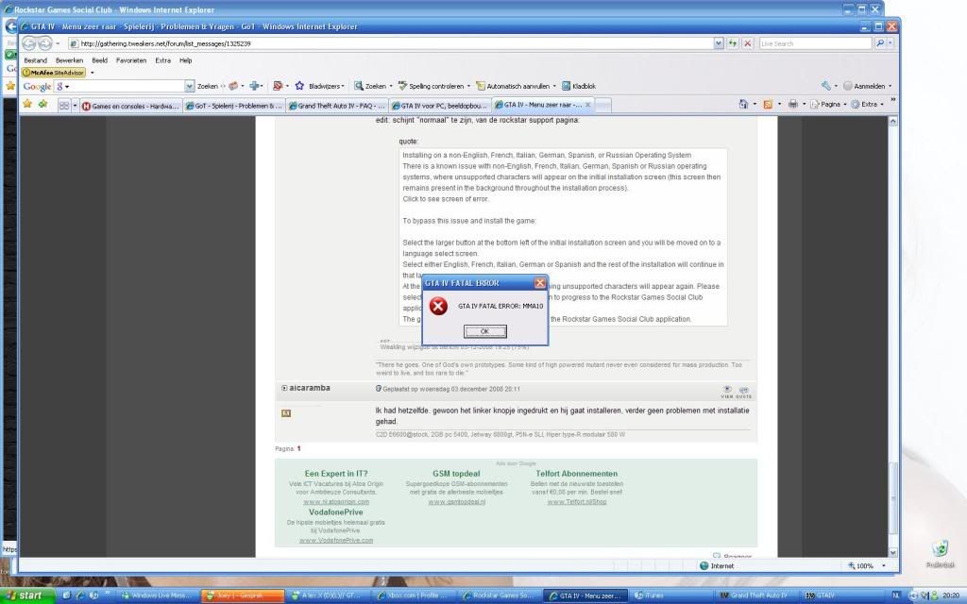Click the browser Back arrow button
967x604 pixels.
point(28,43)
